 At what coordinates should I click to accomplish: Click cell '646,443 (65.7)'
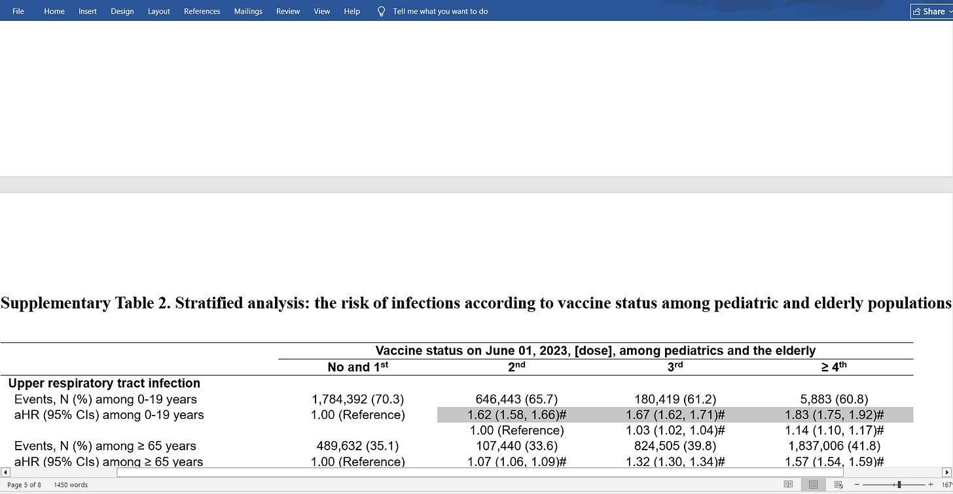pyautogui.click(x=516, y=399)
